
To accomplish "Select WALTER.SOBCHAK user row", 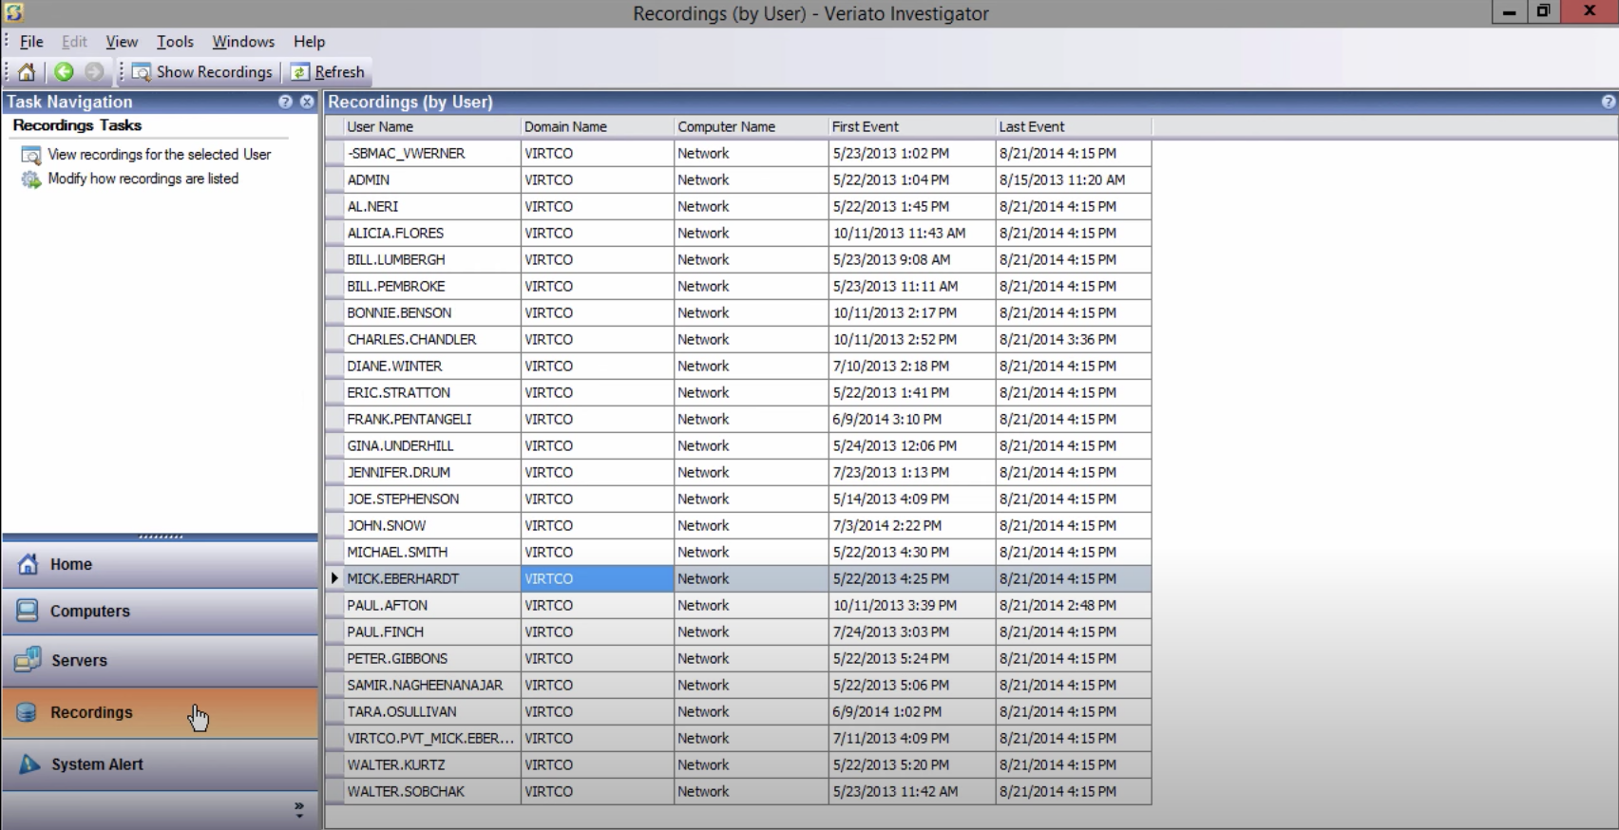I will click(x=738, y=791).
